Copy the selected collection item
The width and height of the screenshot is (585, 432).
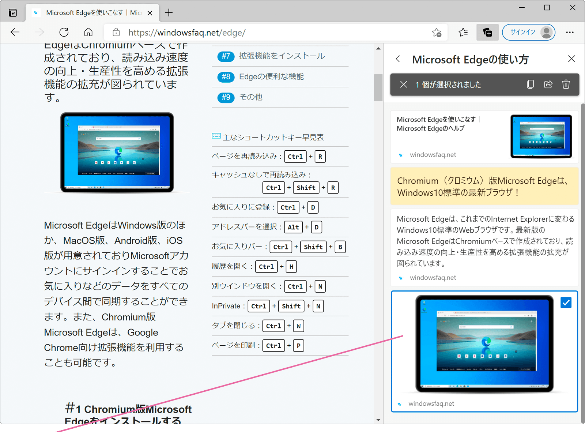[531, 84]
